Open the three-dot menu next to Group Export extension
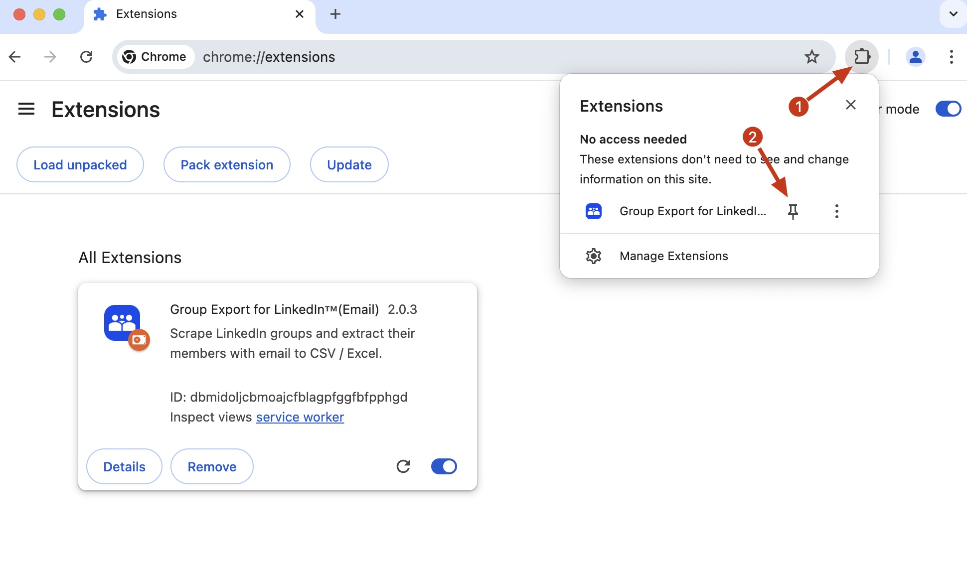Screen dimensions: 967x575 tap(836, 211)
